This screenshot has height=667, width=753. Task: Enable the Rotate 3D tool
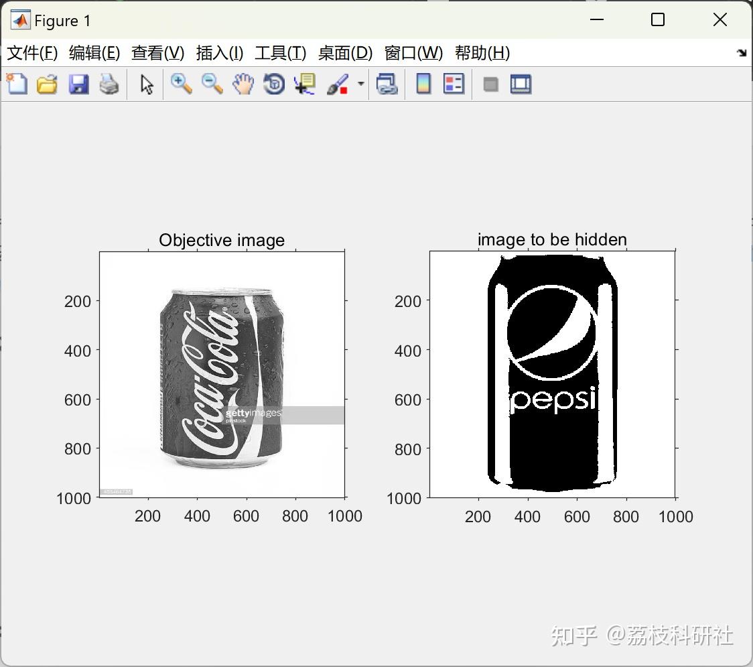273,84
